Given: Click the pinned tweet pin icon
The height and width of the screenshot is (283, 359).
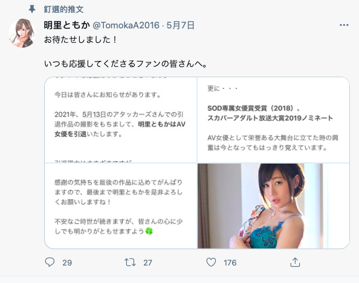Looking at the screenshot, I should click(32, 10).
